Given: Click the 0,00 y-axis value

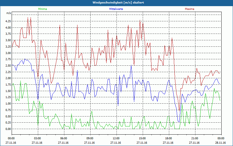Looking at the screenshot, I should pos(8,129).
